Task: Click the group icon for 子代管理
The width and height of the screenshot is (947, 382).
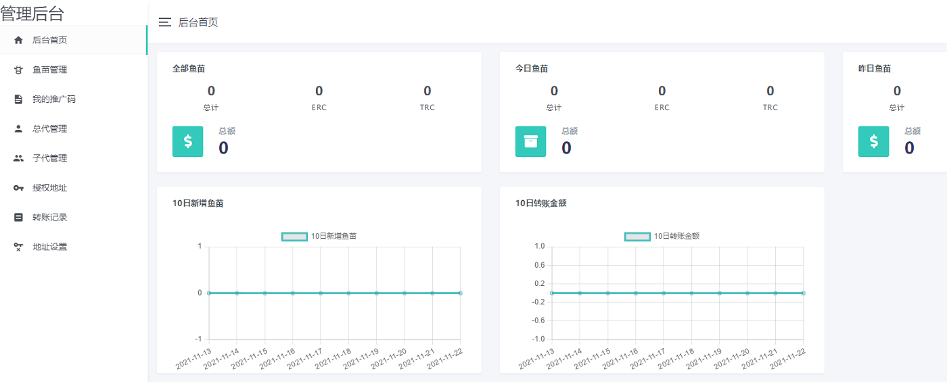Action: [18, 158]
